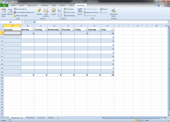The width and height of the screenshot is (170, 122).
Task: Open the Monday column filter dropdown
Action: (x=33, y=30)
